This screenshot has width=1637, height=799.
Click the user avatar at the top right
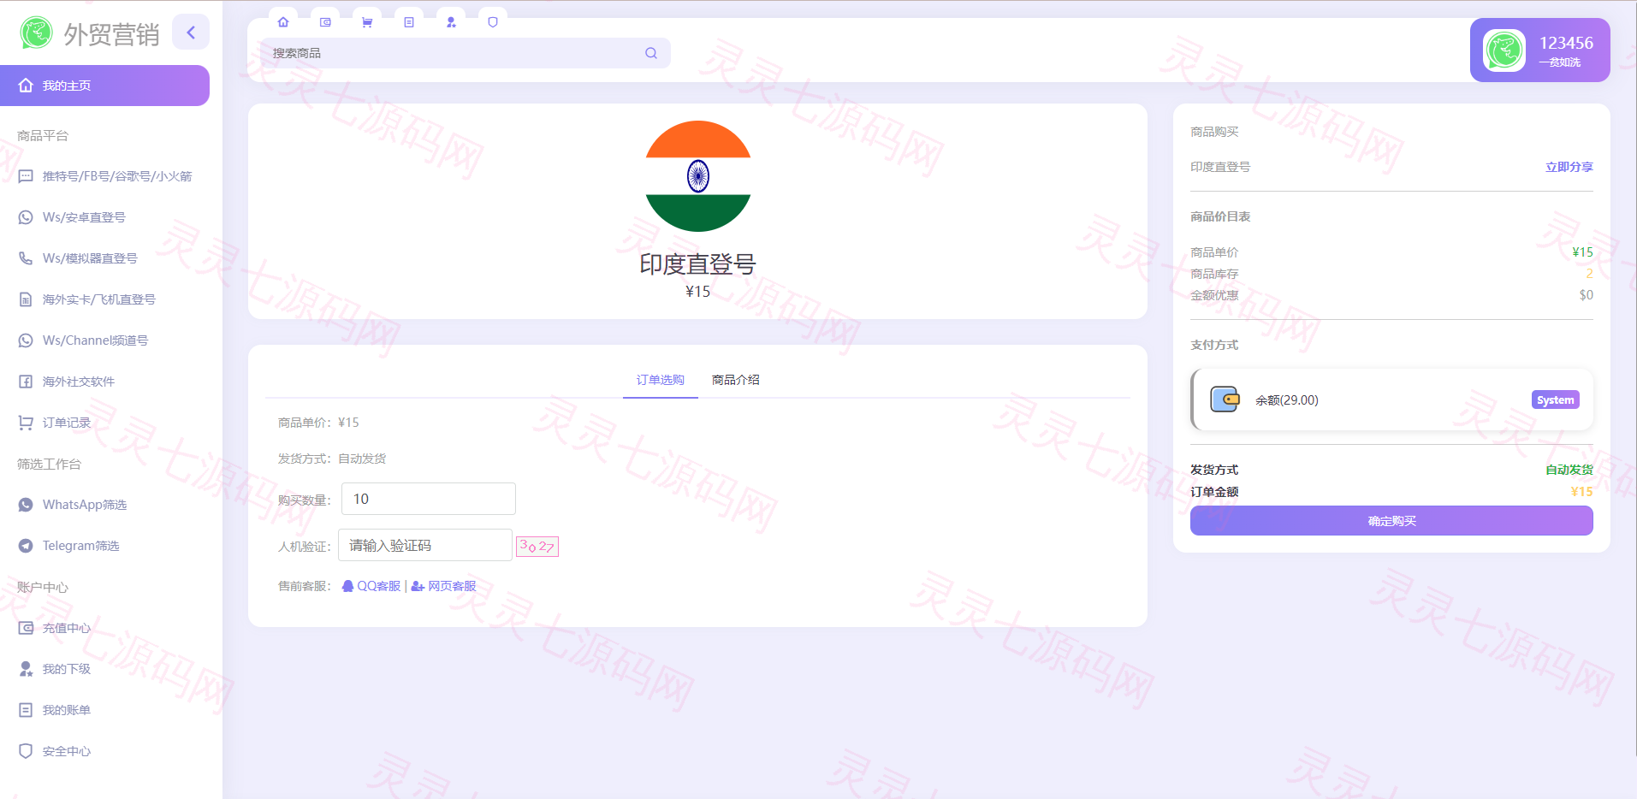pos(1504,50)
